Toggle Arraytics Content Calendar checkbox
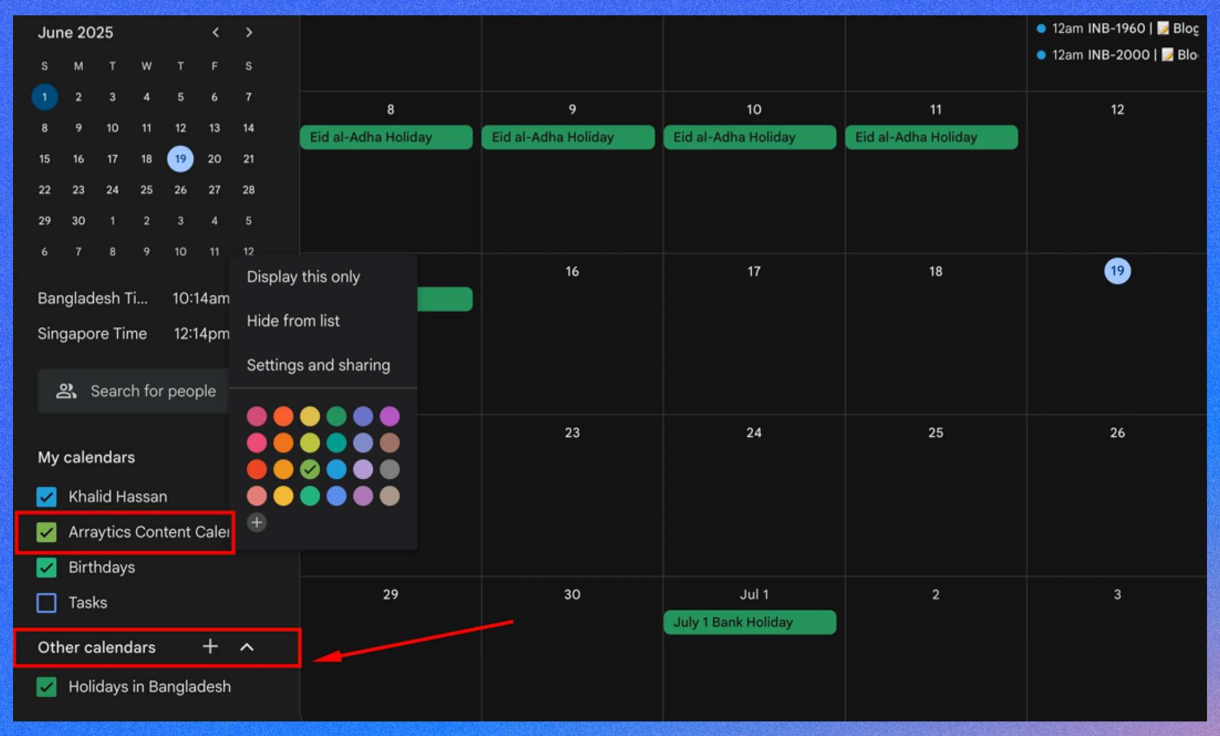 pos(47,532)
